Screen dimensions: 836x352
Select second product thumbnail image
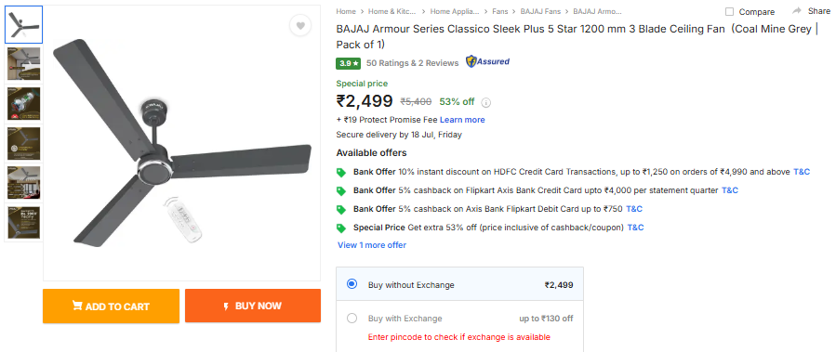coord(23,64)
